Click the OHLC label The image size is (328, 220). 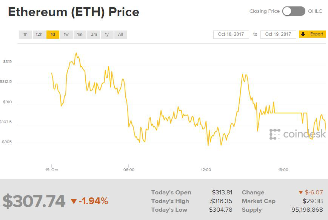[x=315, y=11]
